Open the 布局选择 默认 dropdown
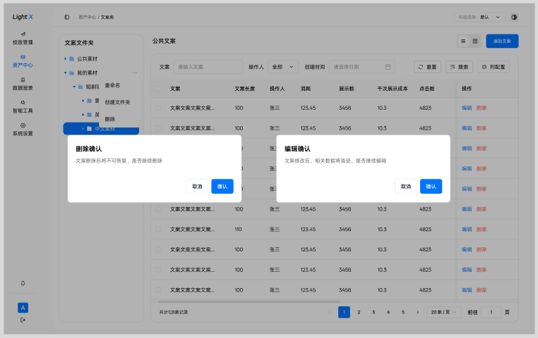The image size is (538, 338). click(x=479, y=17)
